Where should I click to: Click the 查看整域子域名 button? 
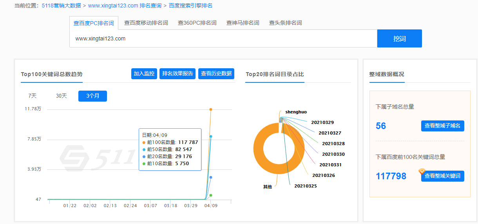tap(443, 126)
